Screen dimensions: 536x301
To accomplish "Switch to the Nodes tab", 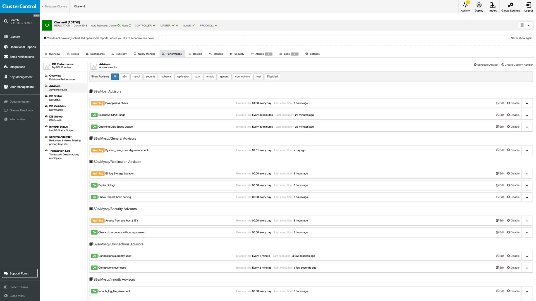I will point(73,54).
